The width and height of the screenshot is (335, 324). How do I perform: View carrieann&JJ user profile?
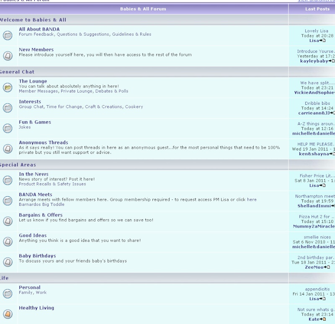coord(314,113)
